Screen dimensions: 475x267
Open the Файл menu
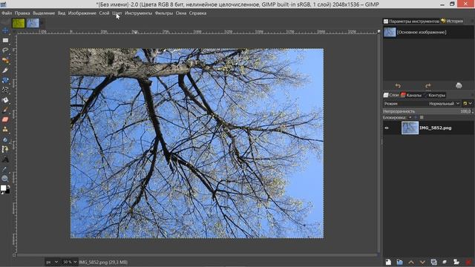pos(7,13)
